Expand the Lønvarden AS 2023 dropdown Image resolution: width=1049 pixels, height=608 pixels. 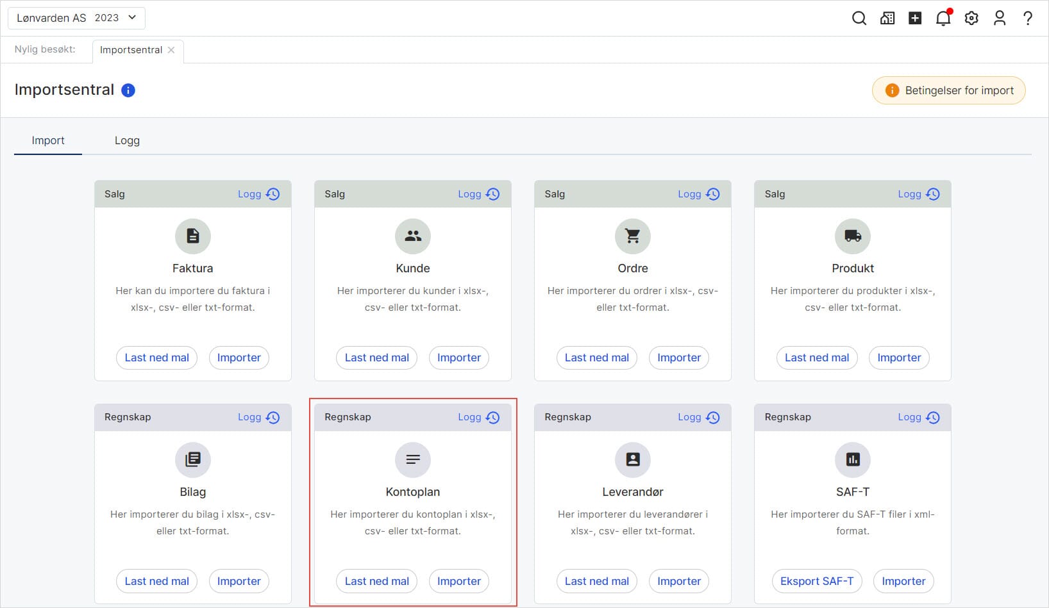(76, 18)
